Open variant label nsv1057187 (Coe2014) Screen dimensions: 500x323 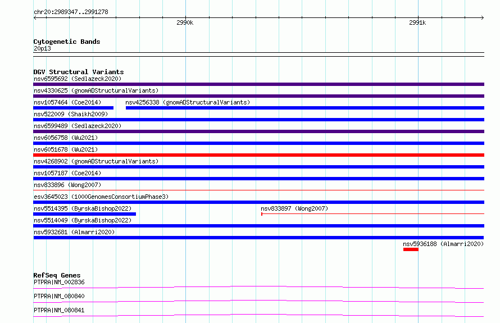[x=67, y=173]
